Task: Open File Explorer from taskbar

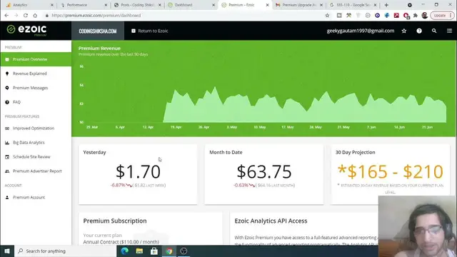Action: (139, 251)
